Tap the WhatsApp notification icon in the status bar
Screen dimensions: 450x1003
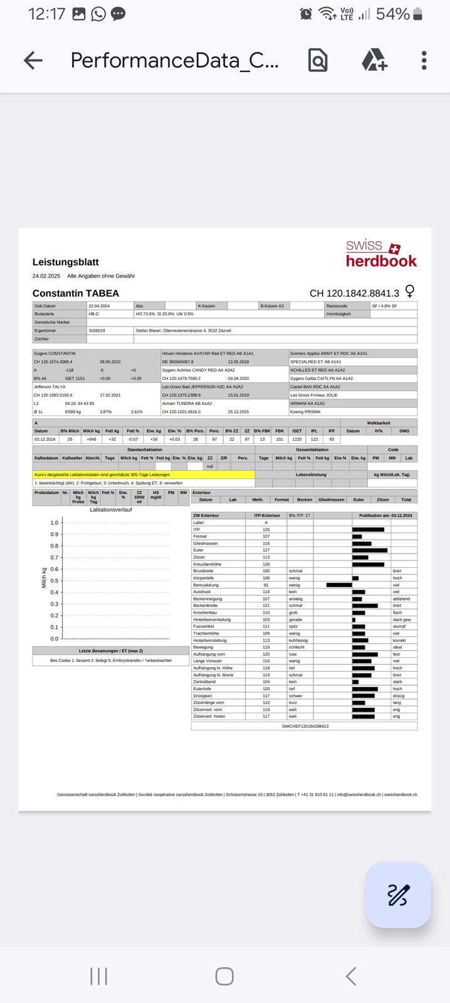pyautogui.click(x=98, y=14)
